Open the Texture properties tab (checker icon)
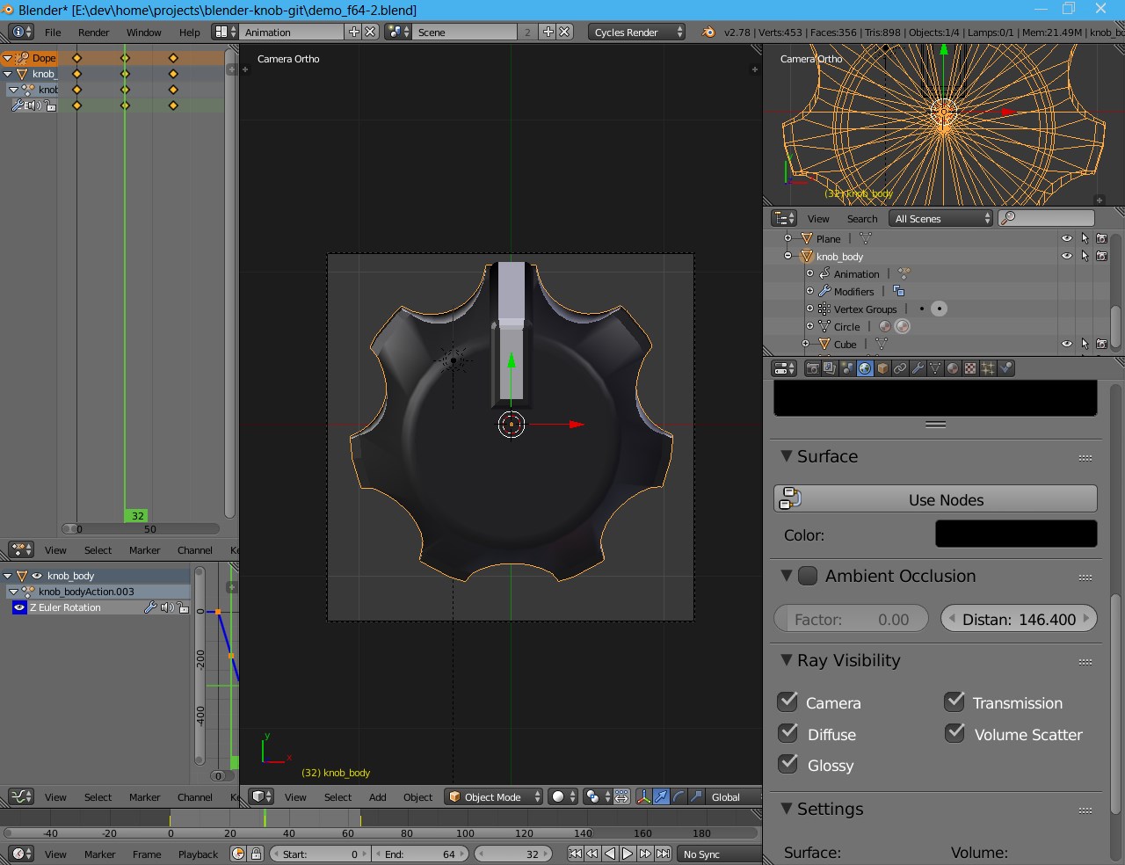This screenshot has height=865, width=1125. (970, 368)
